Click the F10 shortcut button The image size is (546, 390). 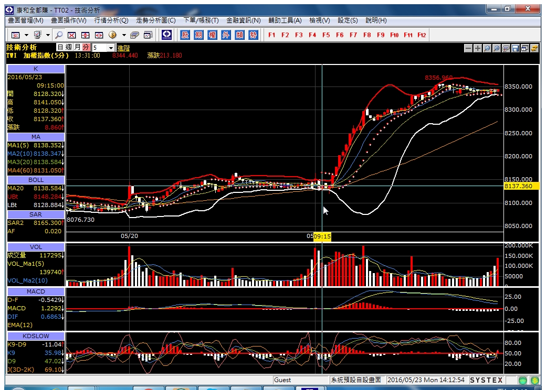pyautogui.click(x=394, y=35)
